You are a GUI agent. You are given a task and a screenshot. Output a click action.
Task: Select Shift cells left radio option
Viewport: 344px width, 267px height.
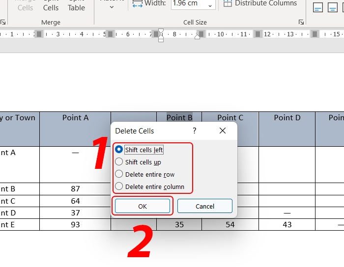(x=139, y=150)
